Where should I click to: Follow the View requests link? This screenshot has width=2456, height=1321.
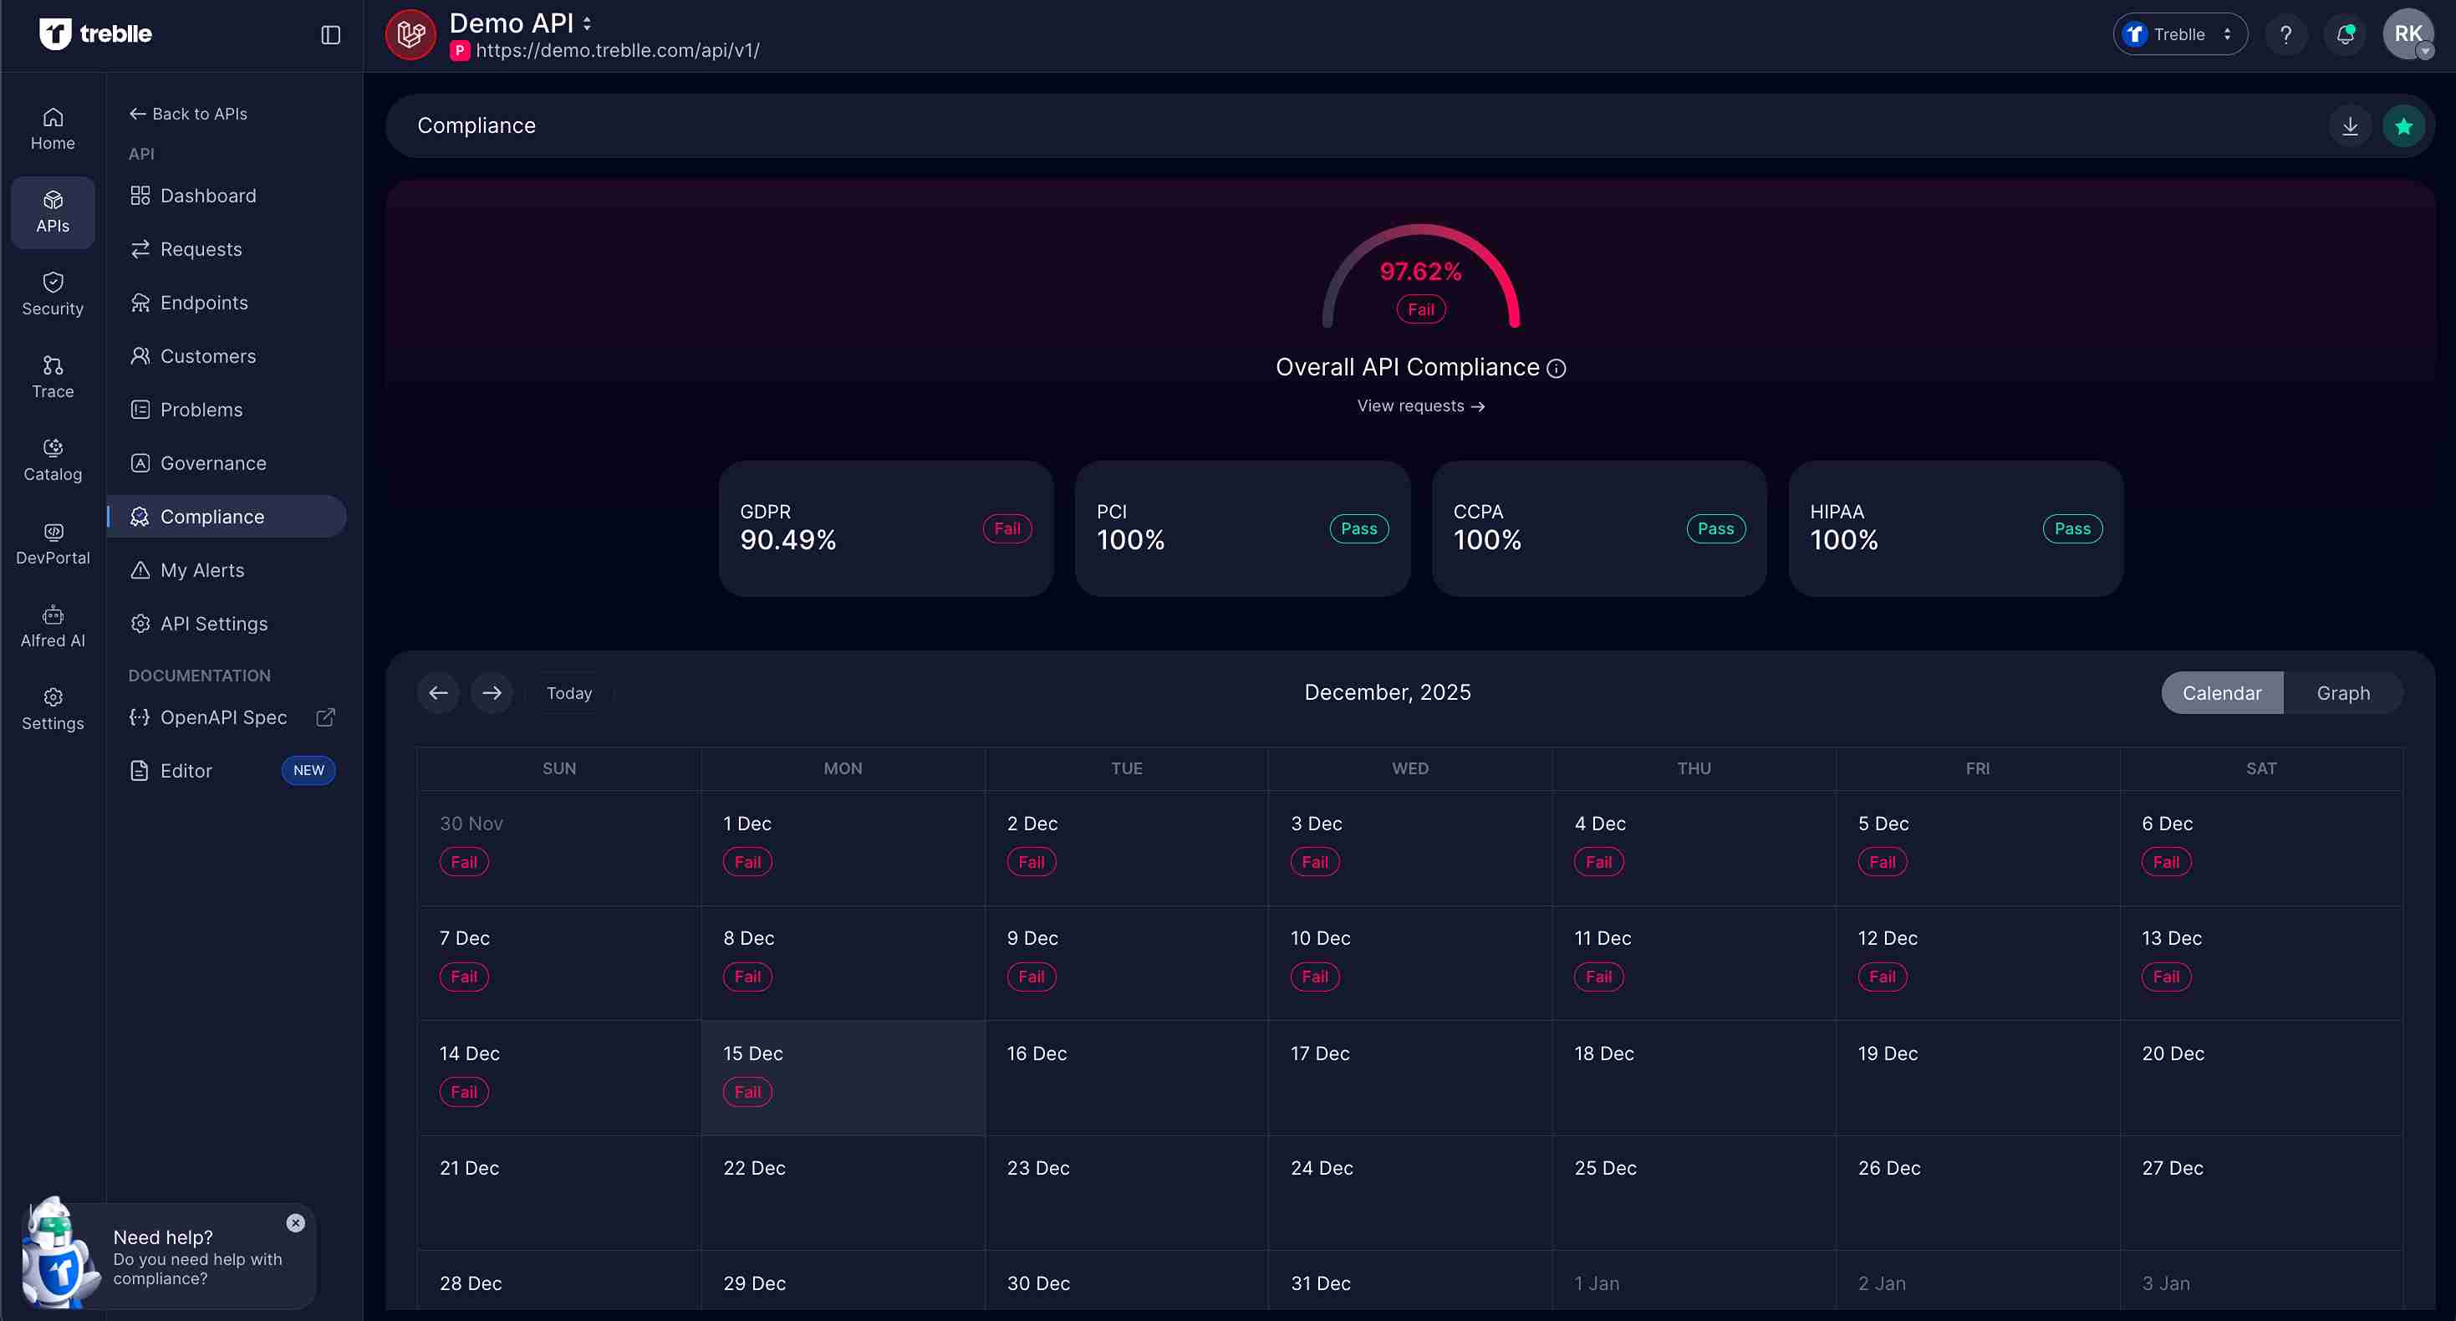[1419, 405]
